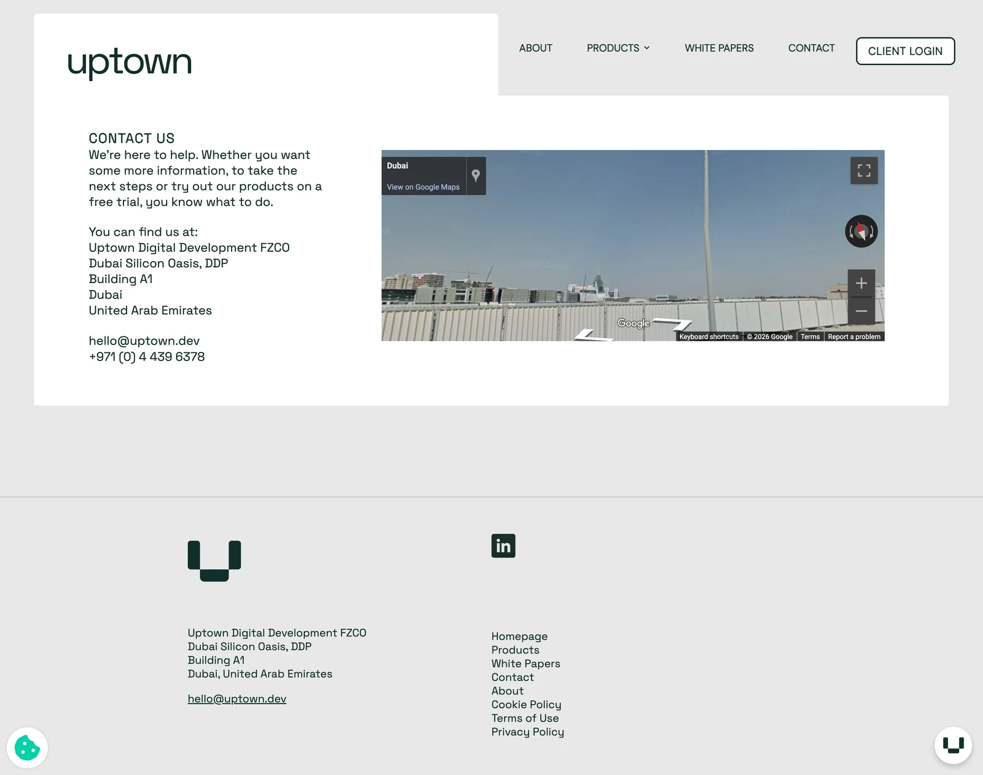Screen dimensions: 983x775
Task: Zoom out on the street view
Action: click(861, 311)
